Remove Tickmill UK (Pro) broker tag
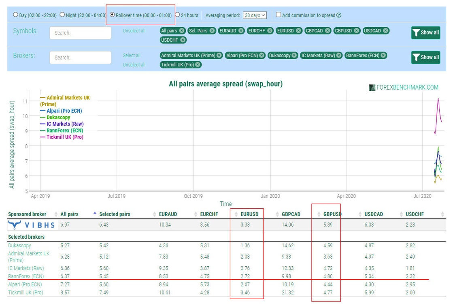The height and width of the screenshot is (304, 457). tap(198, 65)
